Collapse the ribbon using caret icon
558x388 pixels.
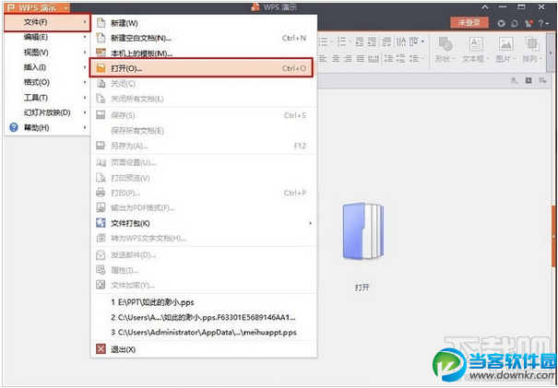485,7
